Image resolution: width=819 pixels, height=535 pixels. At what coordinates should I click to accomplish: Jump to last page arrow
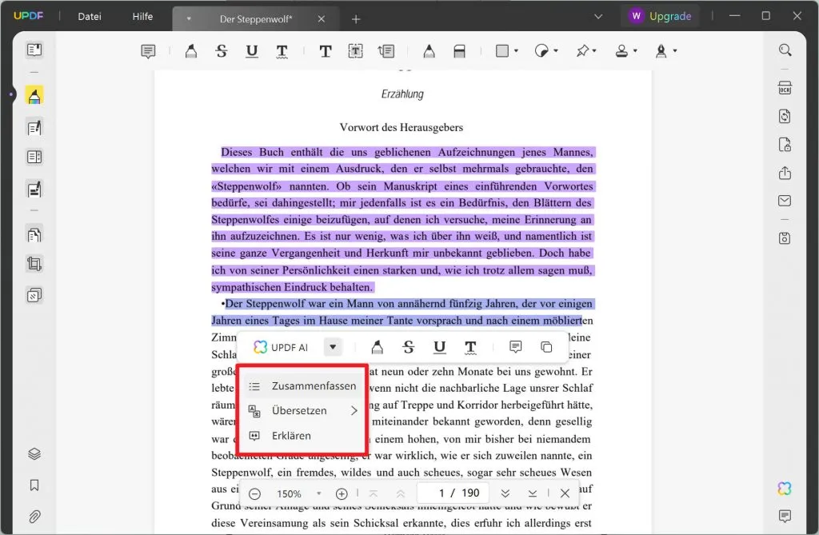pyautogui.click(x=532, y=493)
